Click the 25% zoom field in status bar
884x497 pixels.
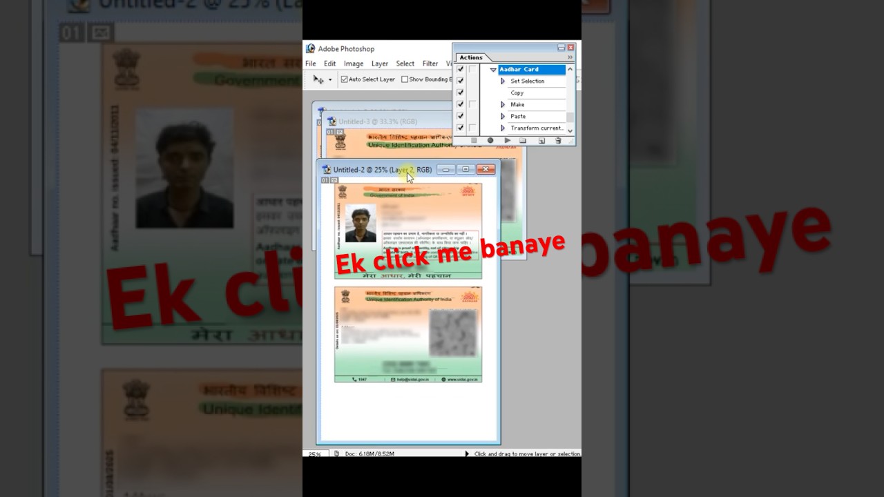tap(315, 454)
